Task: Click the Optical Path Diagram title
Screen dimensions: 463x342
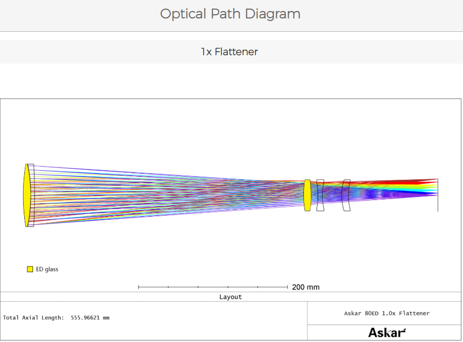Action: coord(230,14)
